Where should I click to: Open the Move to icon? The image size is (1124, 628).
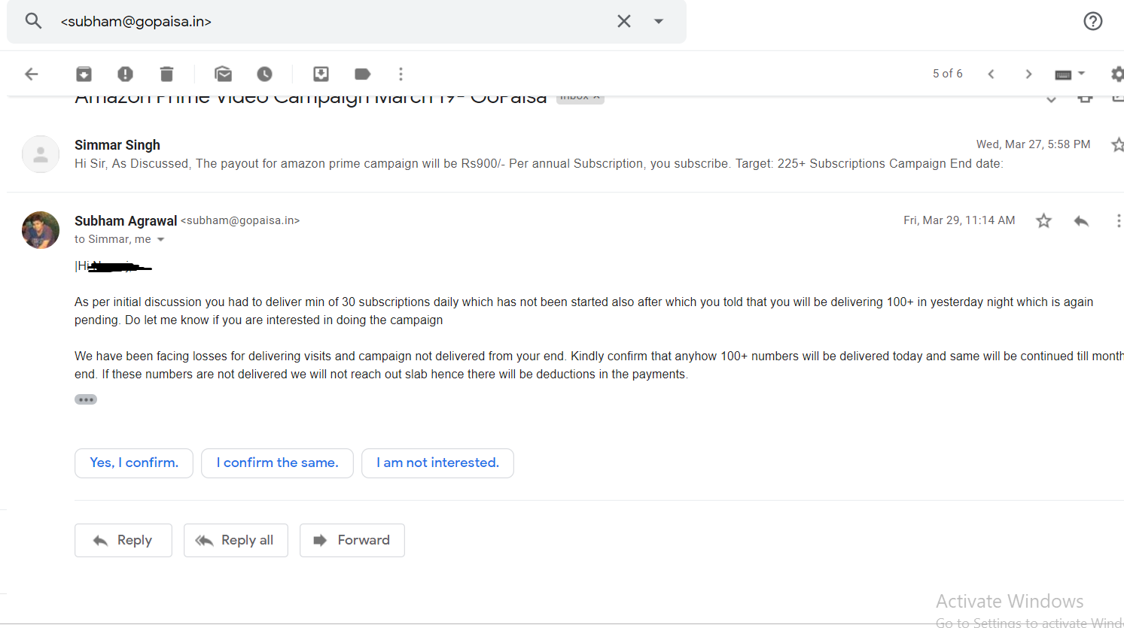coord(321,74)
